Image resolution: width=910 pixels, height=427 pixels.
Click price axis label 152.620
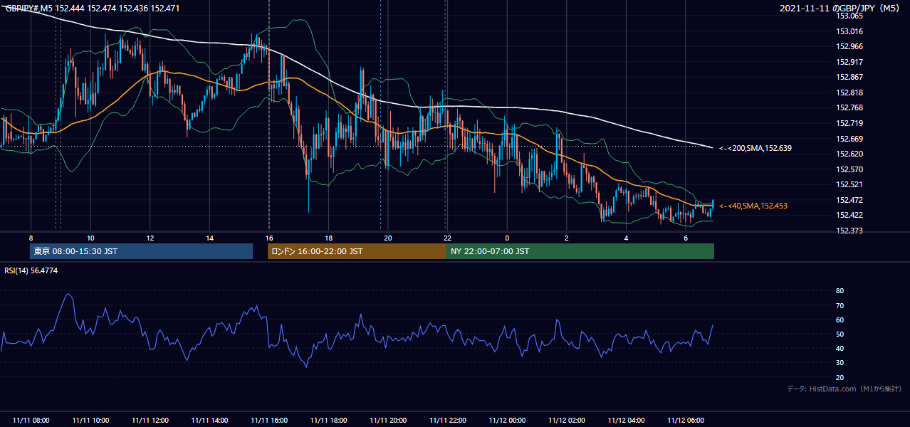849,154
